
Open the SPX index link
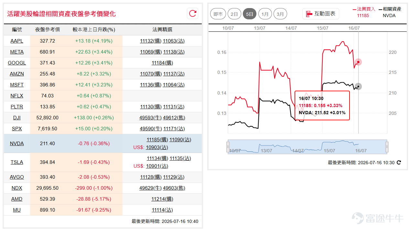(17, 129)
